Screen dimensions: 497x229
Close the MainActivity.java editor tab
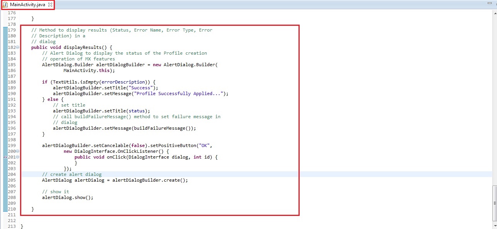(x=49, y=5)
